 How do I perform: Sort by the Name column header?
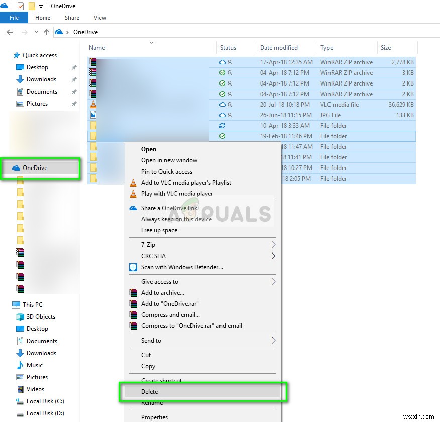tap(97, 48)
